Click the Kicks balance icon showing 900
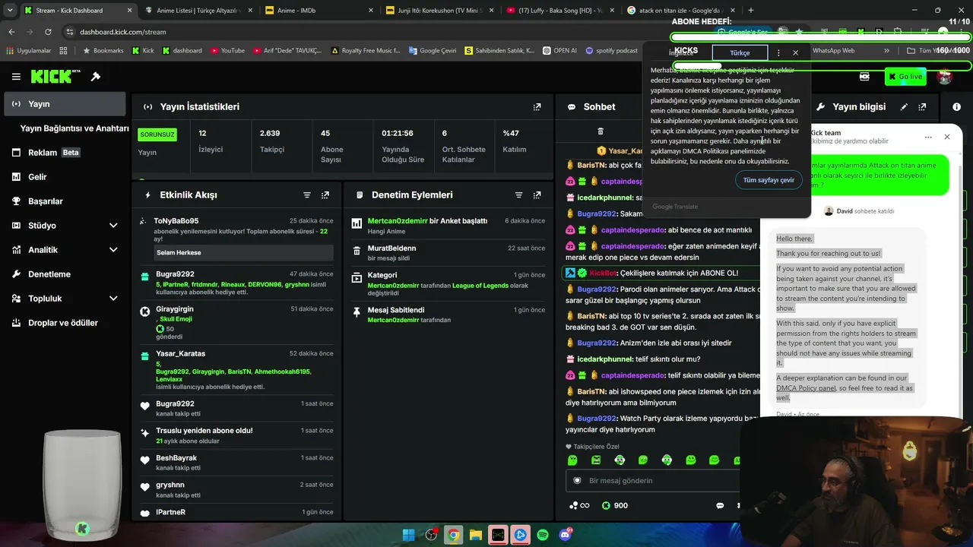This screenshot has width=973, height=547. pos(606,505)
